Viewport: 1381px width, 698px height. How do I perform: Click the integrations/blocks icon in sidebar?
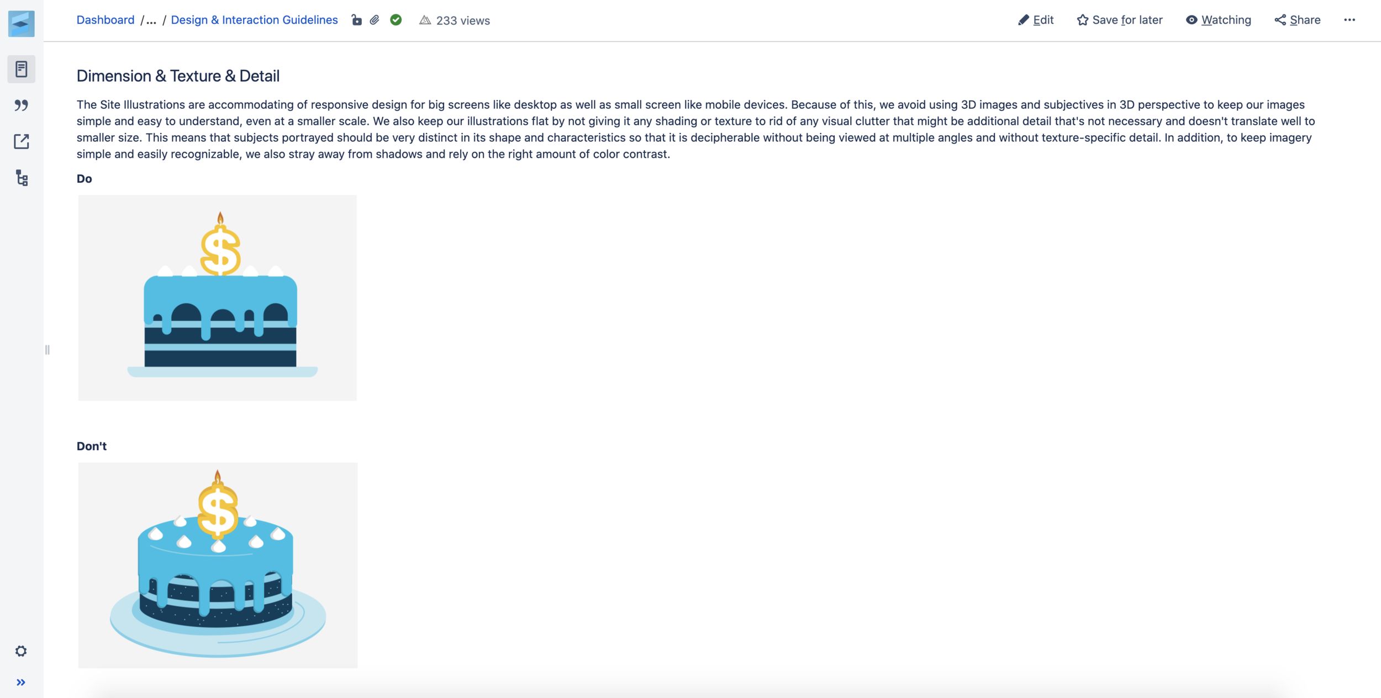22,177
